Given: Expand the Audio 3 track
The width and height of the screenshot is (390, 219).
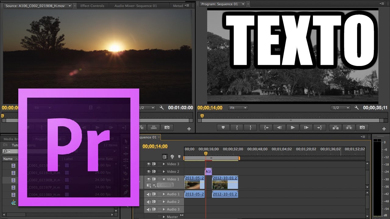Looking at the screenshot, I should (164, 209).
